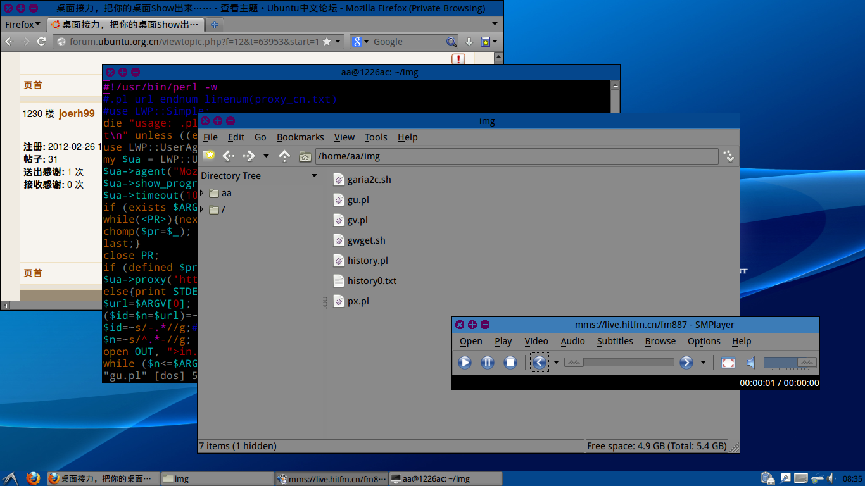This screenshot has height=486, width=865.
Task: Stop playback in SMPlayer
Action: pos(510,363)
